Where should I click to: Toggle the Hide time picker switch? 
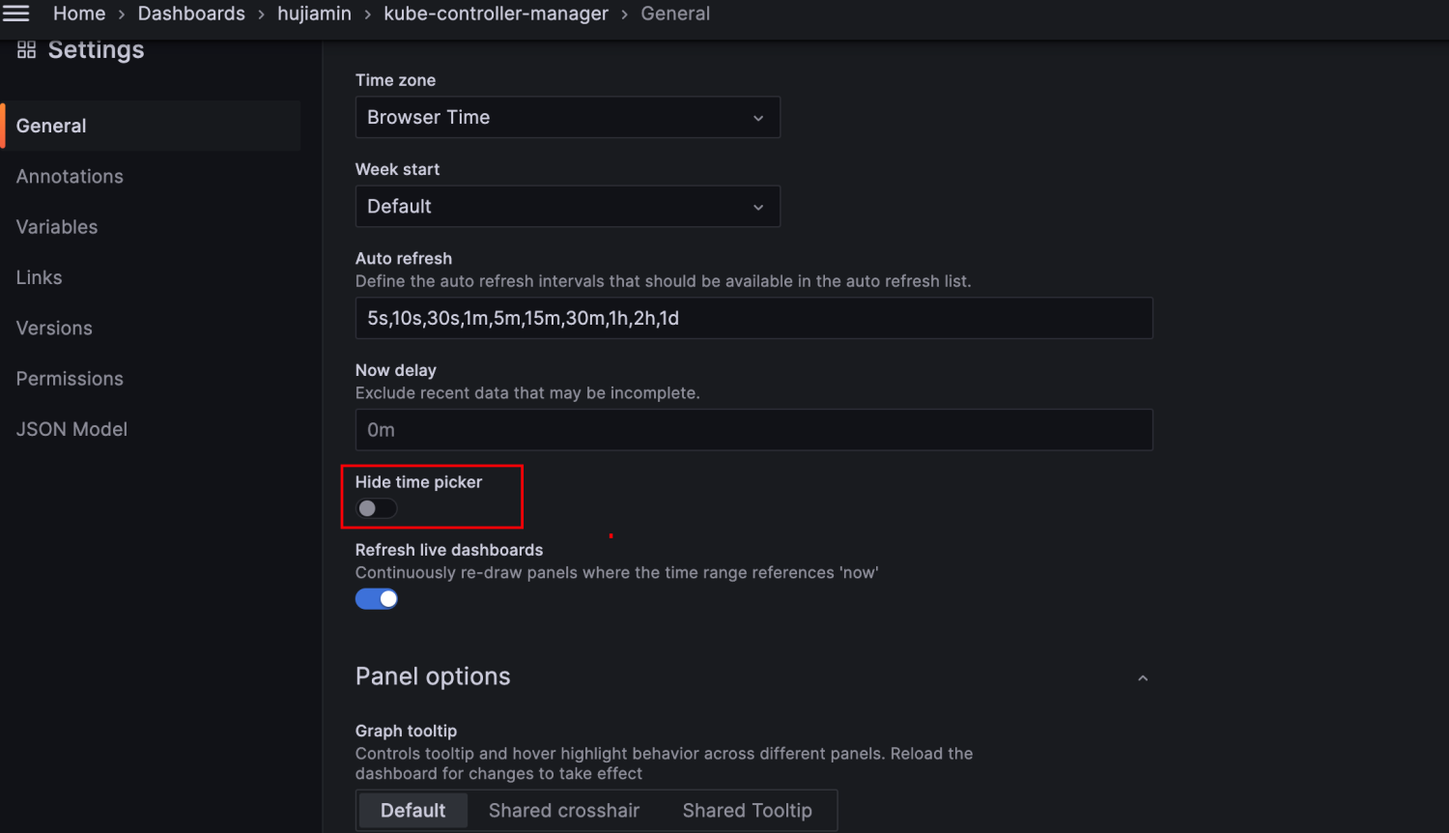pos(376,508)
